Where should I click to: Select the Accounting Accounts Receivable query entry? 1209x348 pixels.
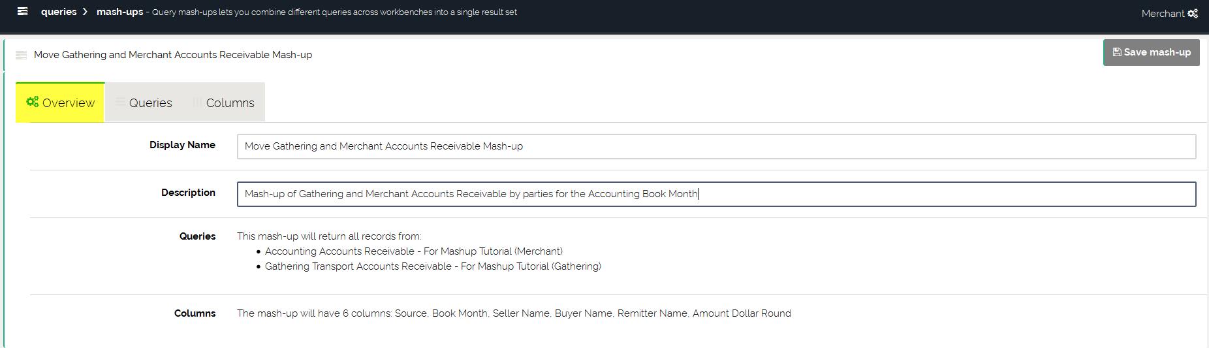point(413,251)
